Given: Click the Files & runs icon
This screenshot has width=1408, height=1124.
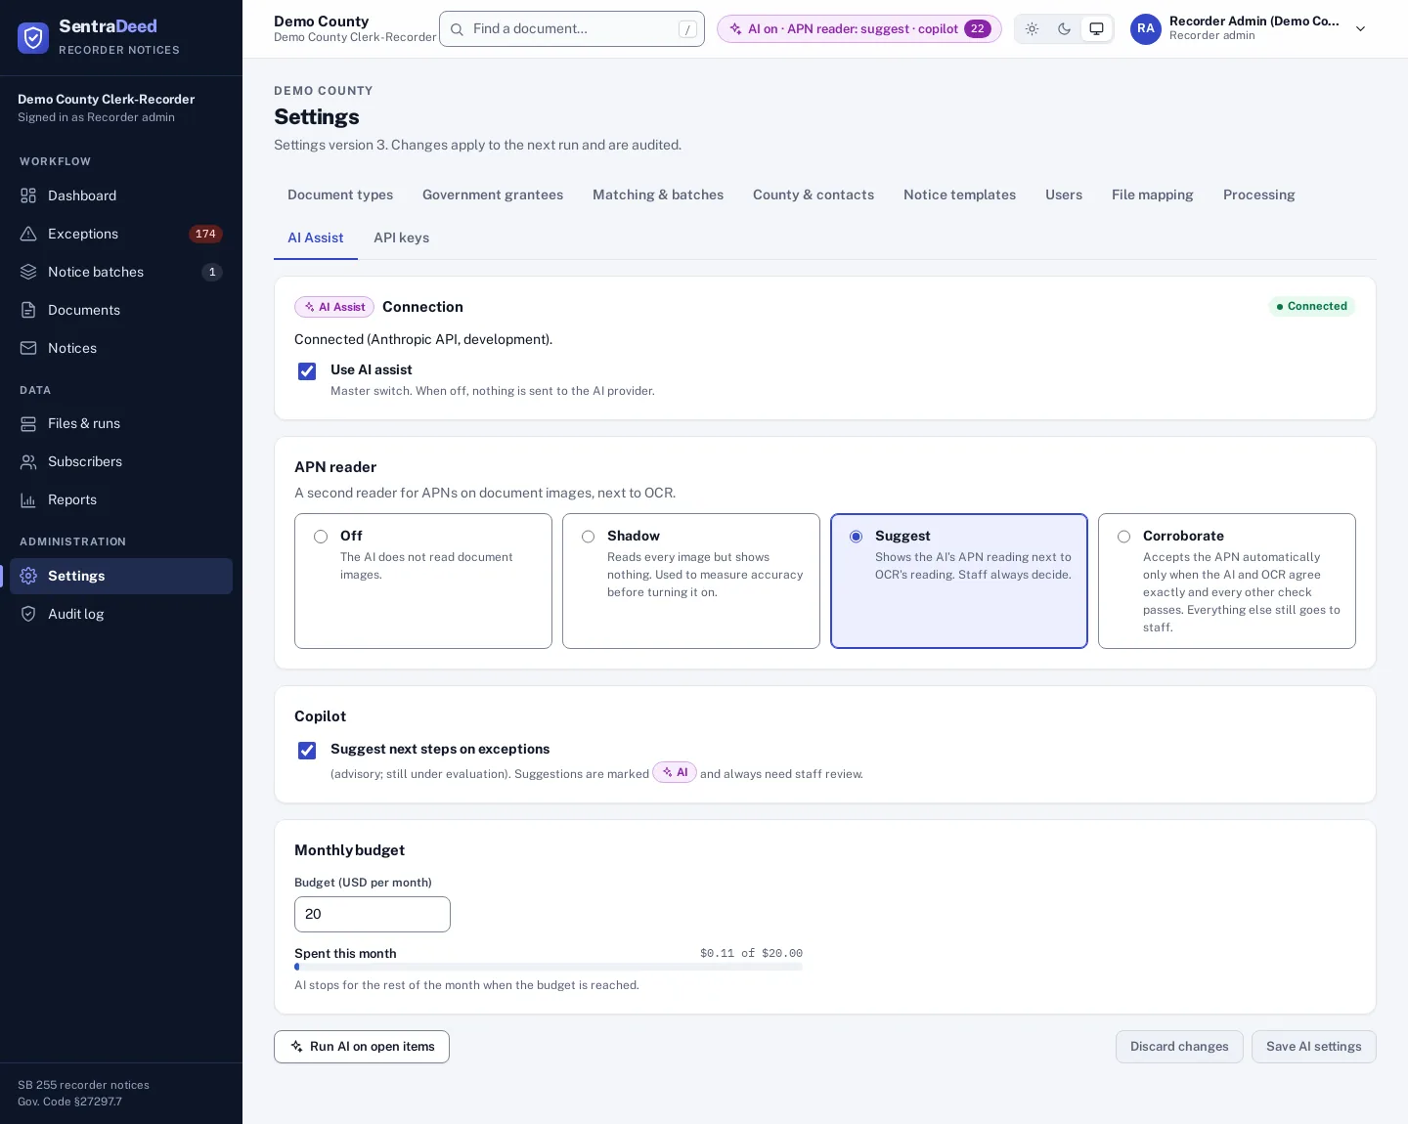Looking at the screenshot, I should [28, 423].
